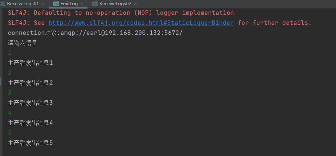Click the 请输入信息 prompt line

pyautogui.click(x=23, y=43)
